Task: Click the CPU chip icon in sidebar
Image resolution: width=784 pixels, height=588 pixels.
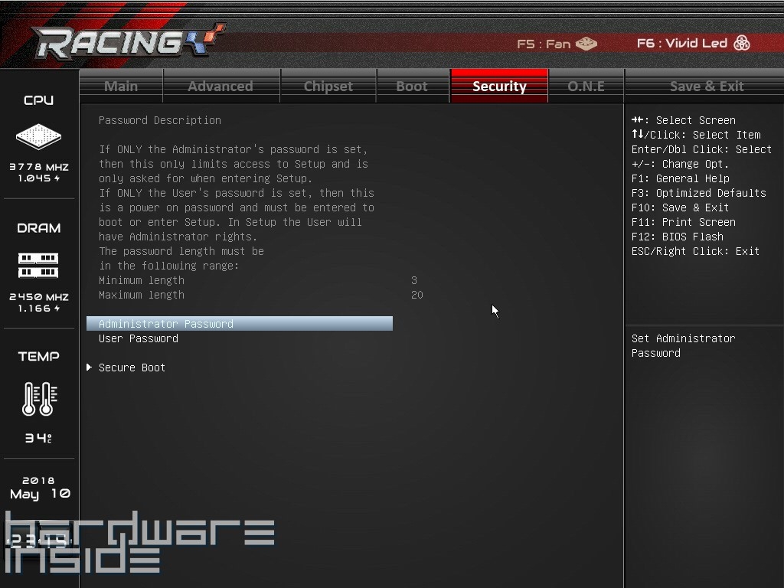Action: pos(38,137)
